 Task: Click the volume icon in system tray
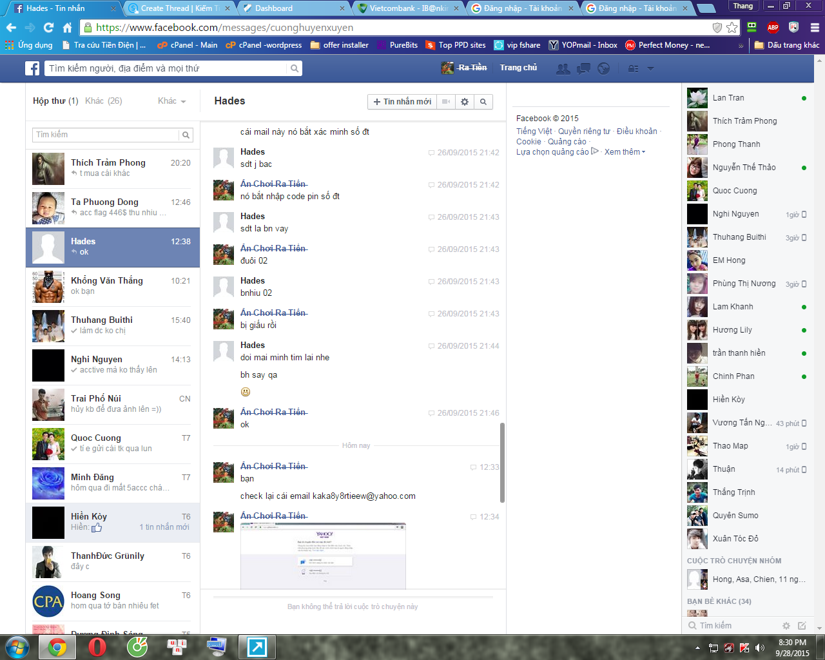760,648
